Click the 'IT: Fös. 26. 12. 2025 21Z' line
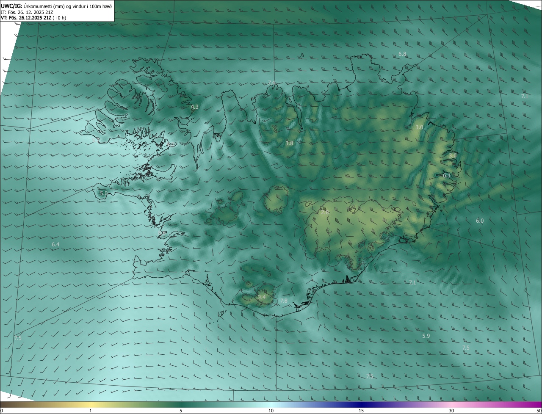 pos(27,12)
